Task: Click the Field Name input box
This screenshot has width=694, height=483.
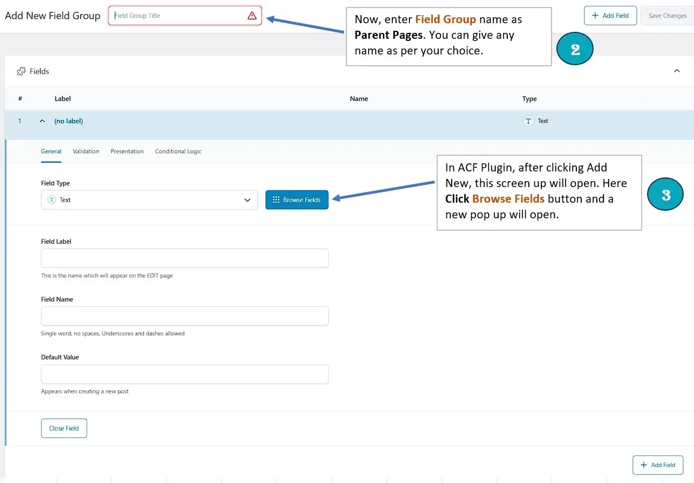Action: 185,316
